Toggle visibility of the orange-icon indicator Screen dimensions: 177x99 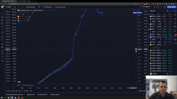(30, 16)
